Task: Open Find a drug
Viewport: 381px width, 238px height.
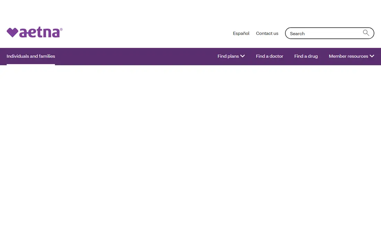Action: tap(306, 56)
